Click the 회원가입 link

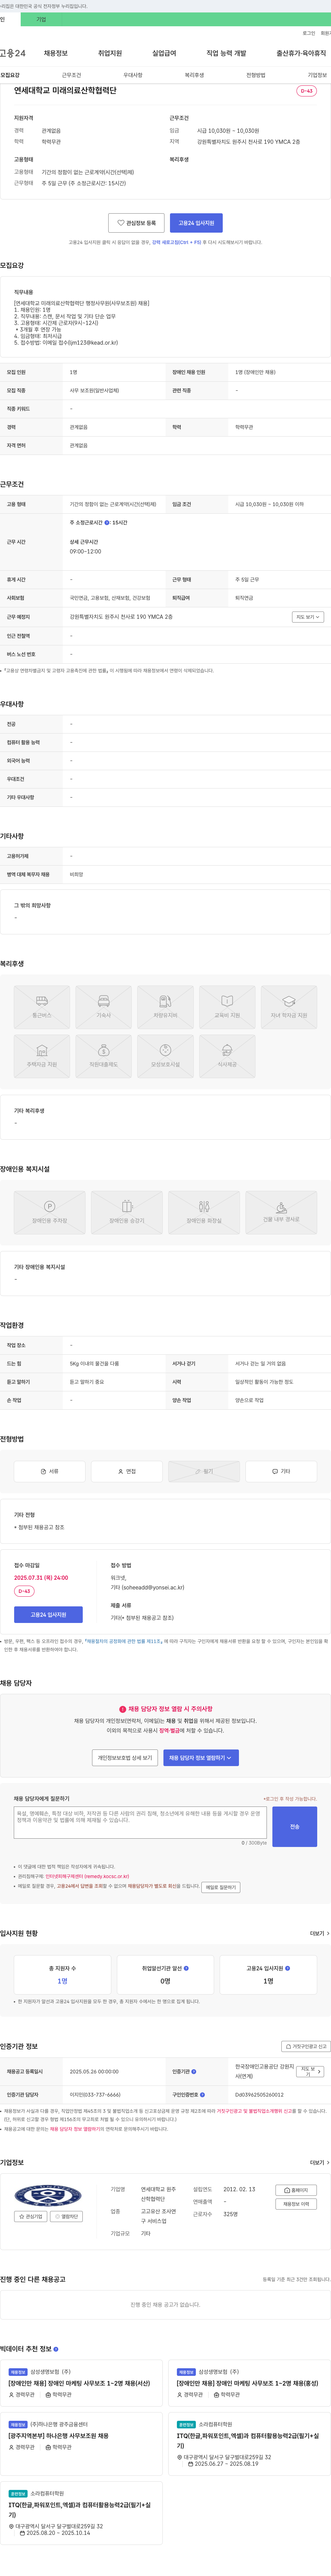coord(326,33)
